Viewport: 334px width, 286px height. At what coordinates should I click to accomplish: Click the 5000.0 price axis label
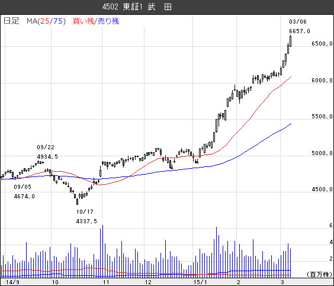click(322, 153)
